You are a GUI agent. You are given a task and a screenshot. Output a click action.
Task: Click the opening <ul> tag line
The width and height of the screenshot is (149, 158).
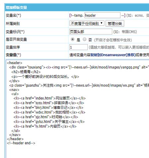(x=15, y=94)
